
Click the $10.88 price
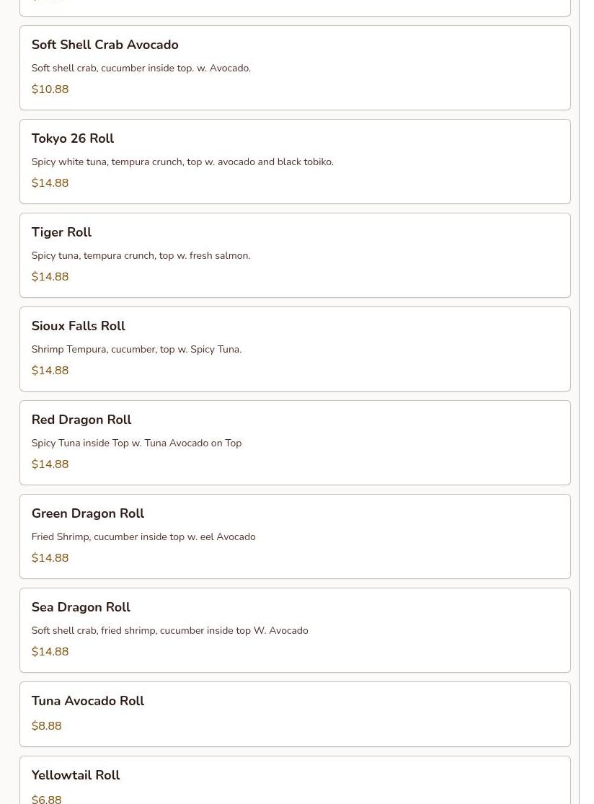point(50,89)
